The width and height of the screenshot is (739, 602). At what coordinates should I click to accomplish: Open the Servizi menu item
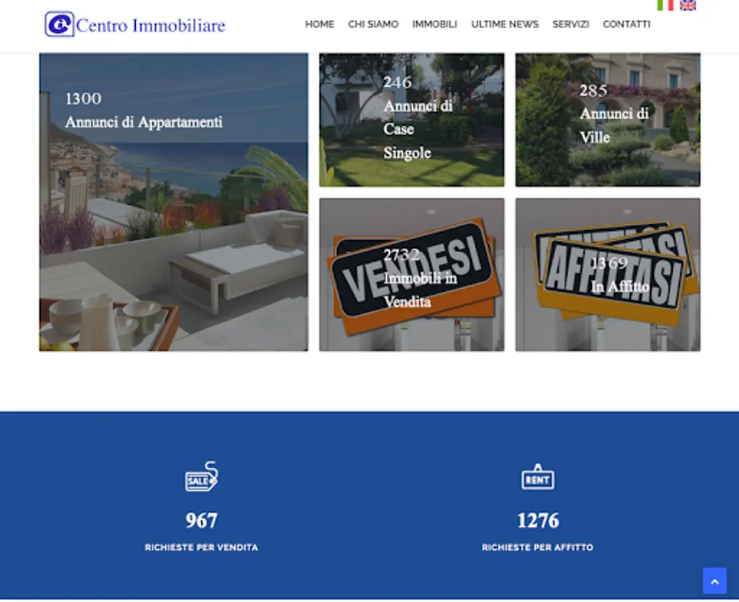click(570, 24)
